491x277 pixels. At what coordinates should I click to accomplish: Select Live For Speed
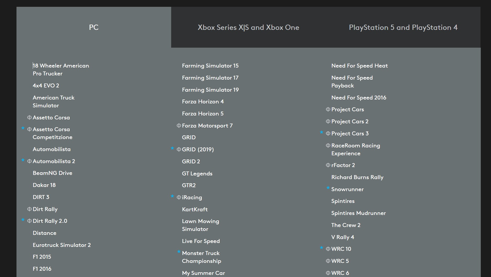(x=201, y=241)
